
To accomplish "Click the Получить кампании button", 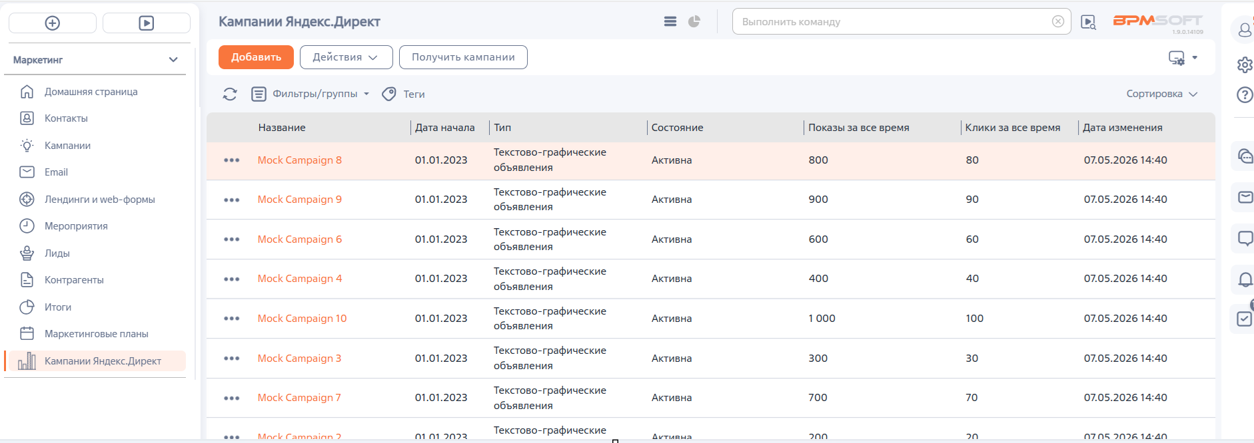I will pyautogui.click(x=463, y=57).
